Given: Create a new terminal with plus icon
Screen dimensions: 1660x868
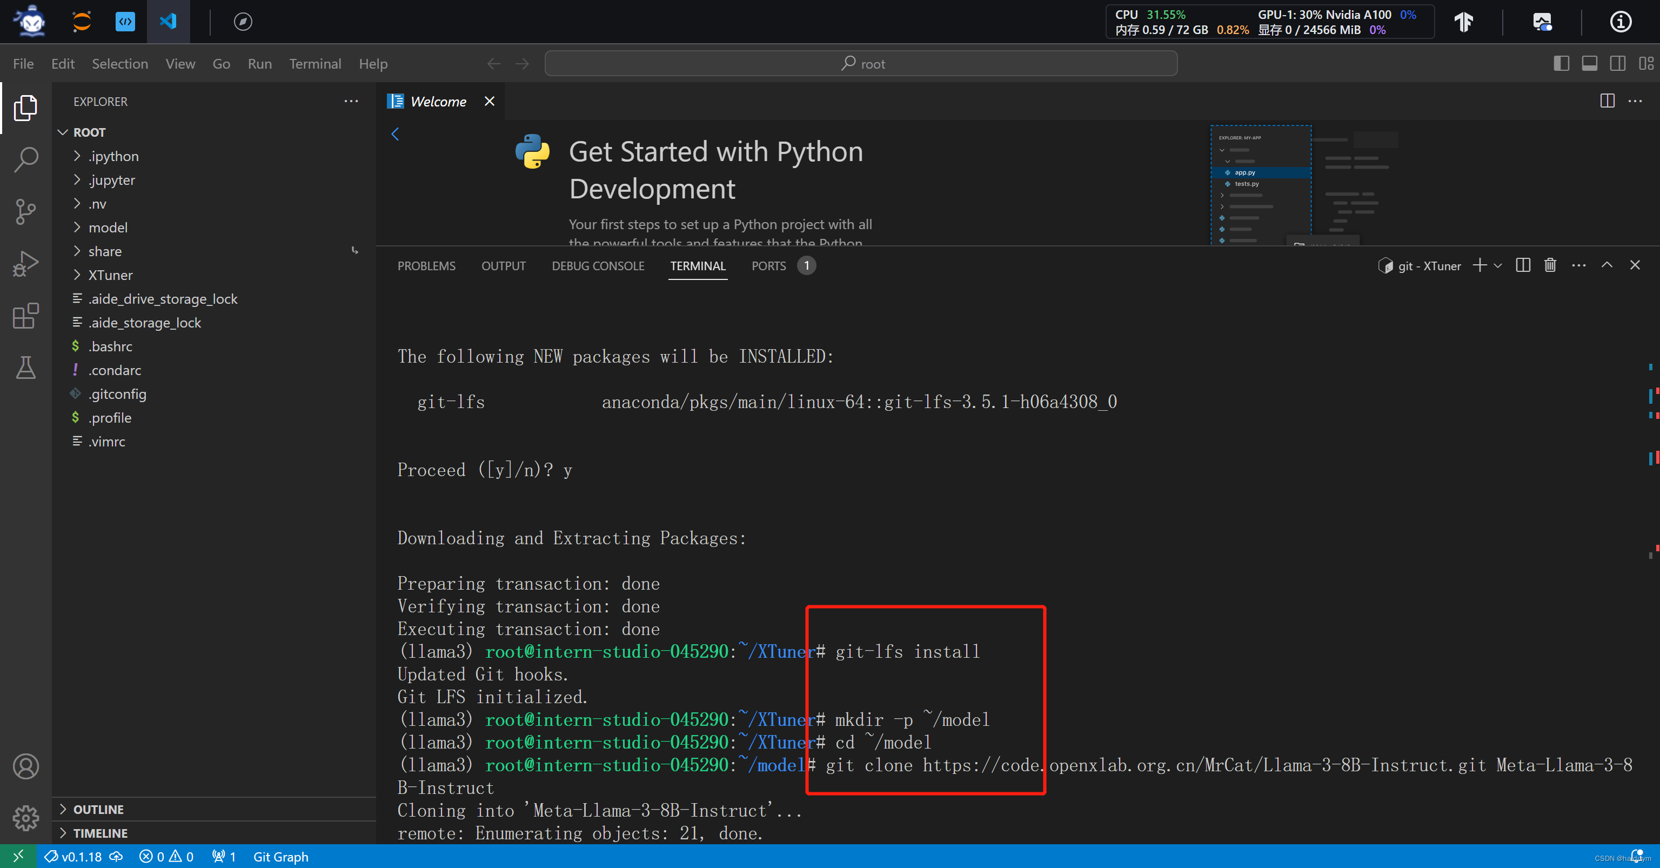Looking at the screenshot, I should 1480,265.
